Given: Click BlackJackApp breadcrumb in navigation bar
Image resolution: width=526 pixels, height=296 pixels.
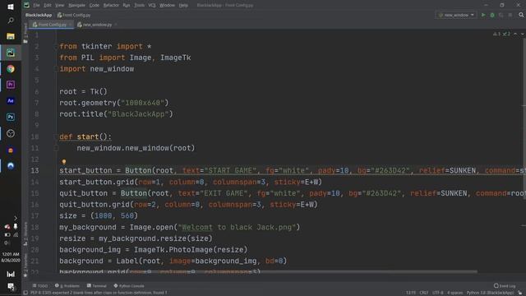Looking at the screenshot, I should point(39,15).
